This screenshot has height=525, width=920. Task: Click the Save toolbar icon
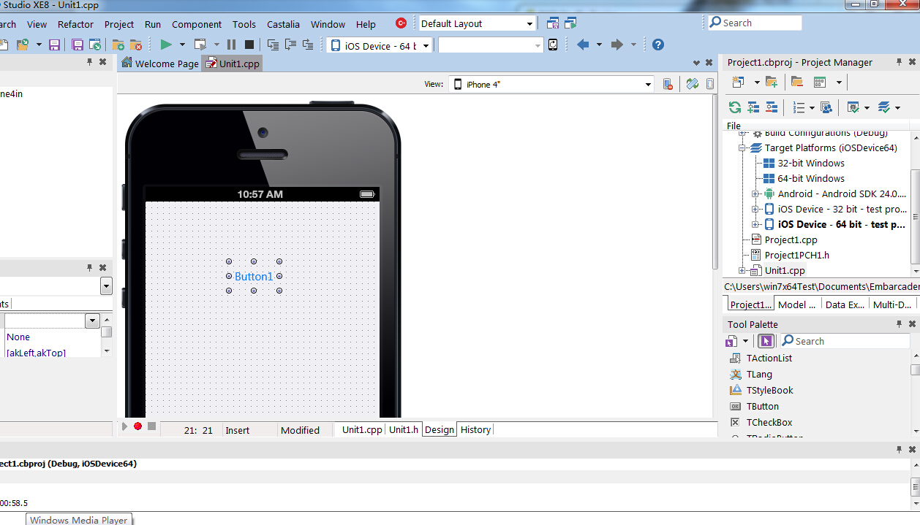54,45
